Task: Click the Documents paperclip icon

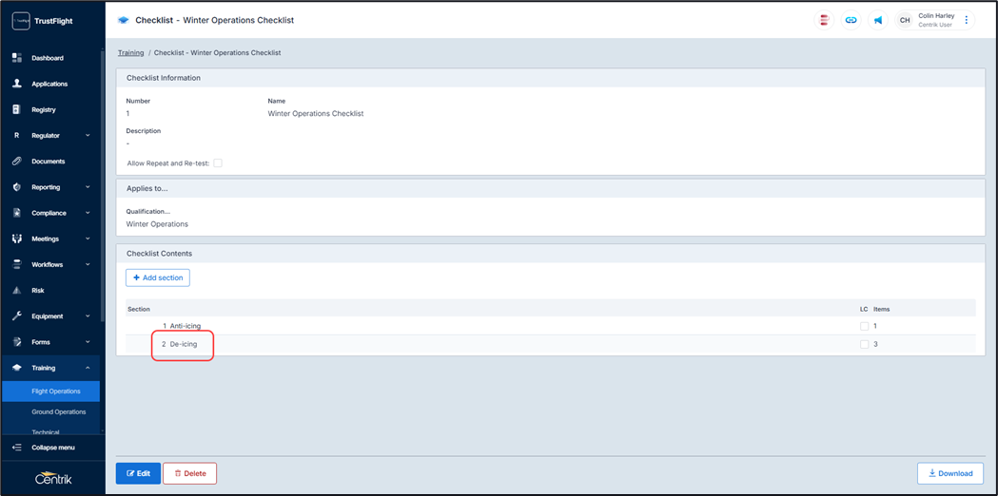Action: click(x=17, y=162)
